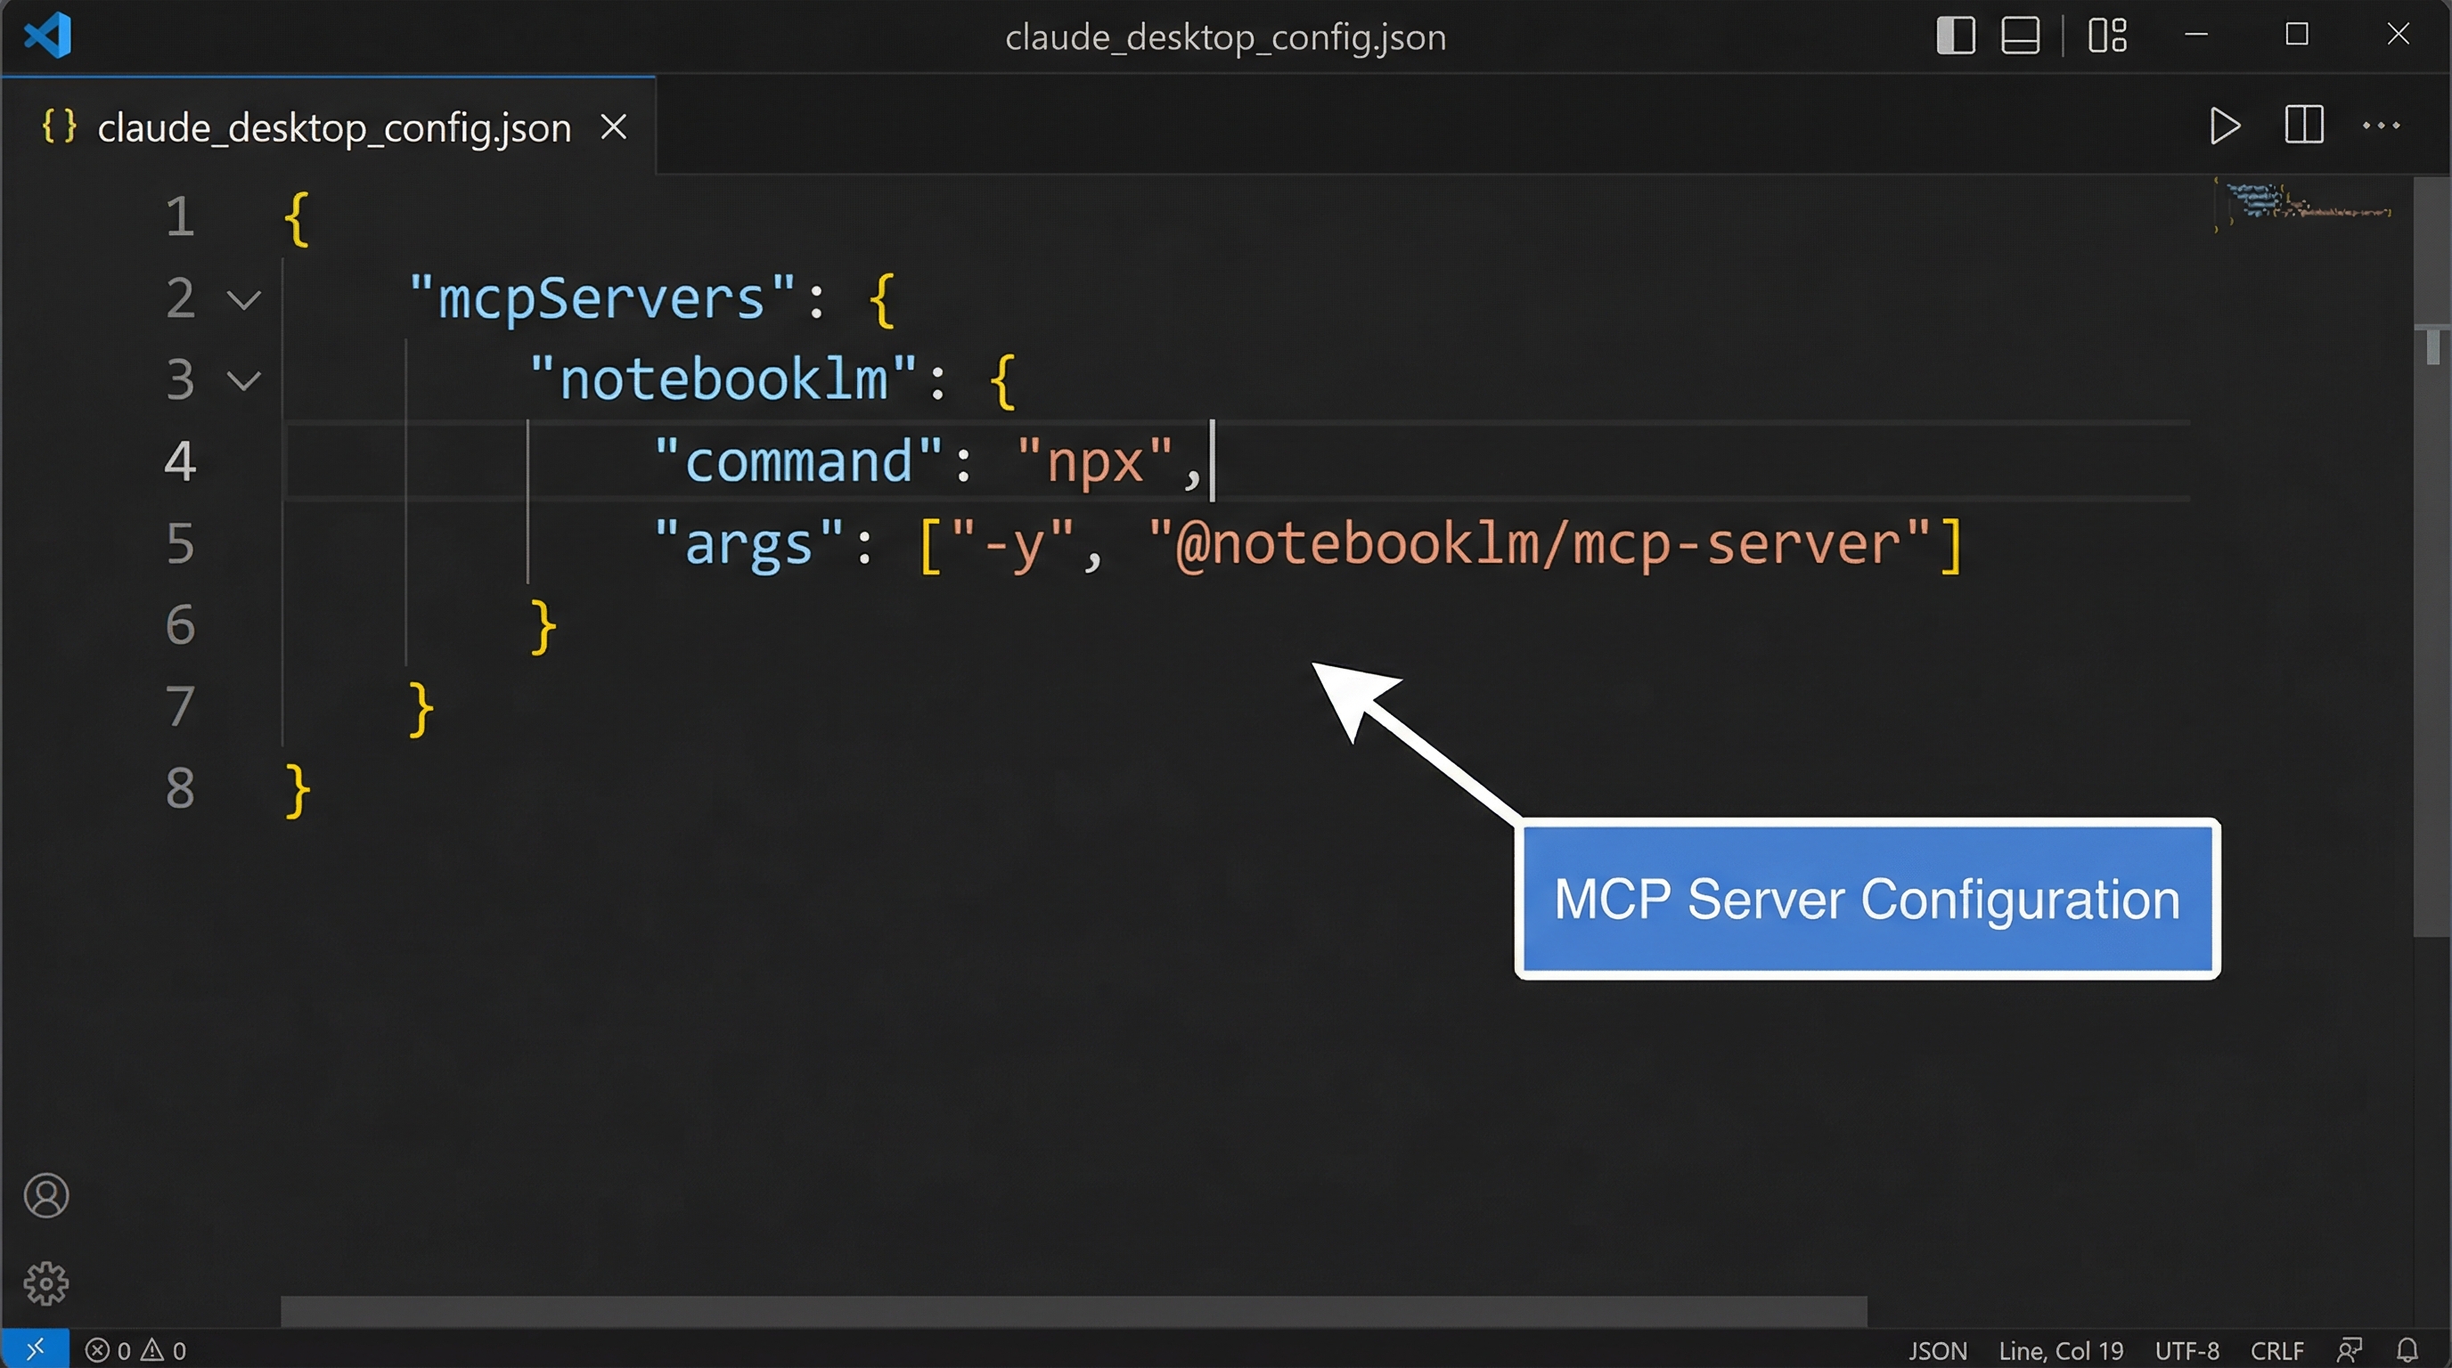Open the More Actions ellipsis menu
Viewport: 2452px width, 1368px height.
click(x=2382, y=126)
